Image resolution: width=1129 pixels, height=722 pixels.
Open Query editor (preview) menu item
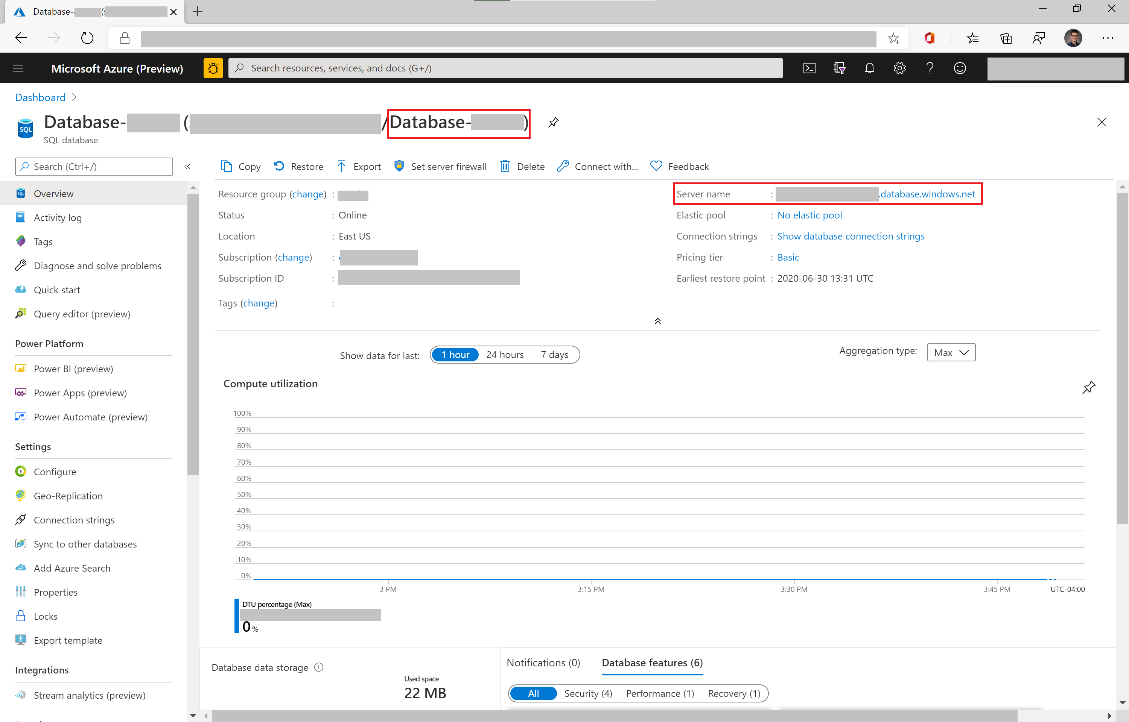82,314
